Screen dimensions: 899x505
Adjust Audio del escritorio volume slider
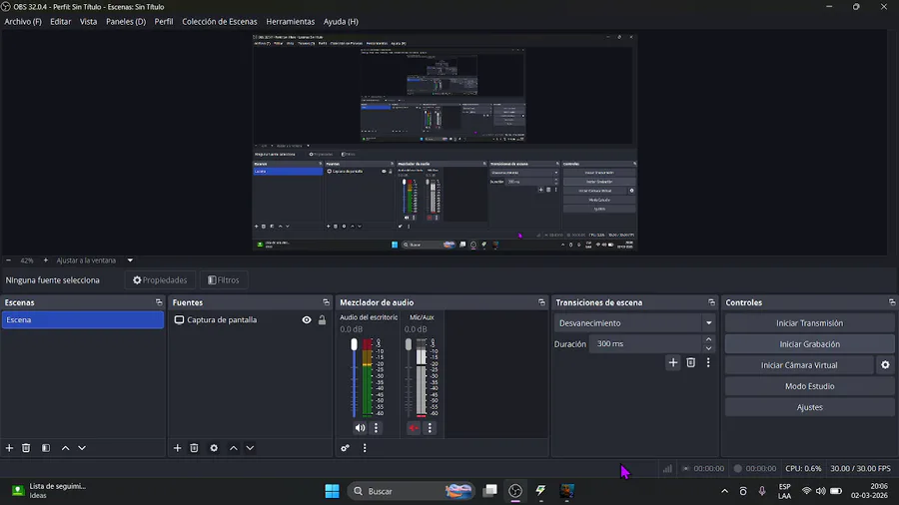click(x=354, y=378)
